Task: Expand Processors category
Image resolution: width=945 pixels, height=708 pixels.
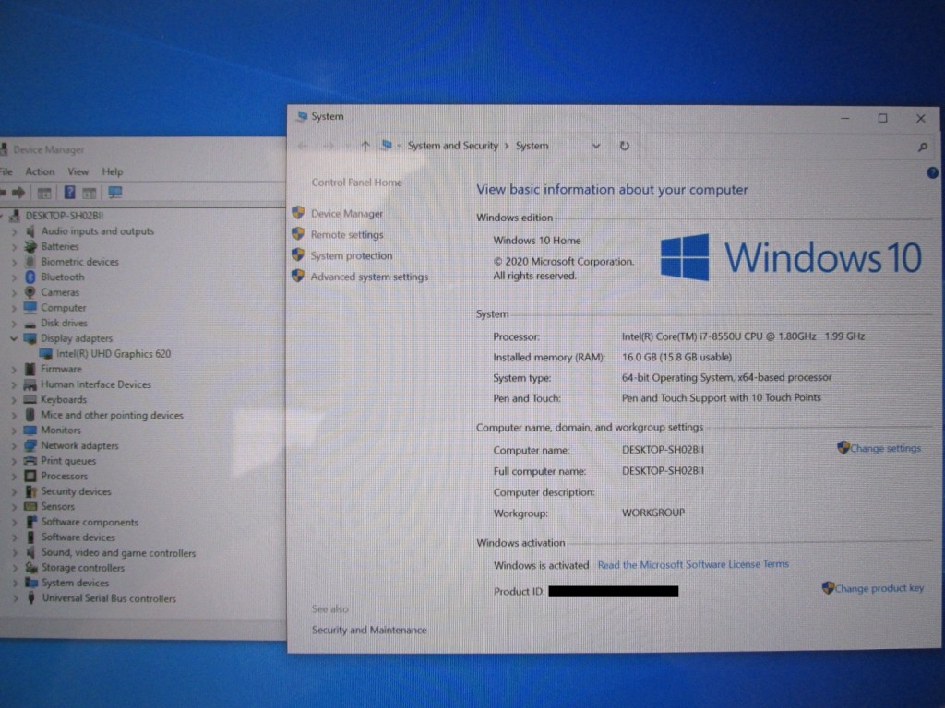Action: [x=14, y=477]
